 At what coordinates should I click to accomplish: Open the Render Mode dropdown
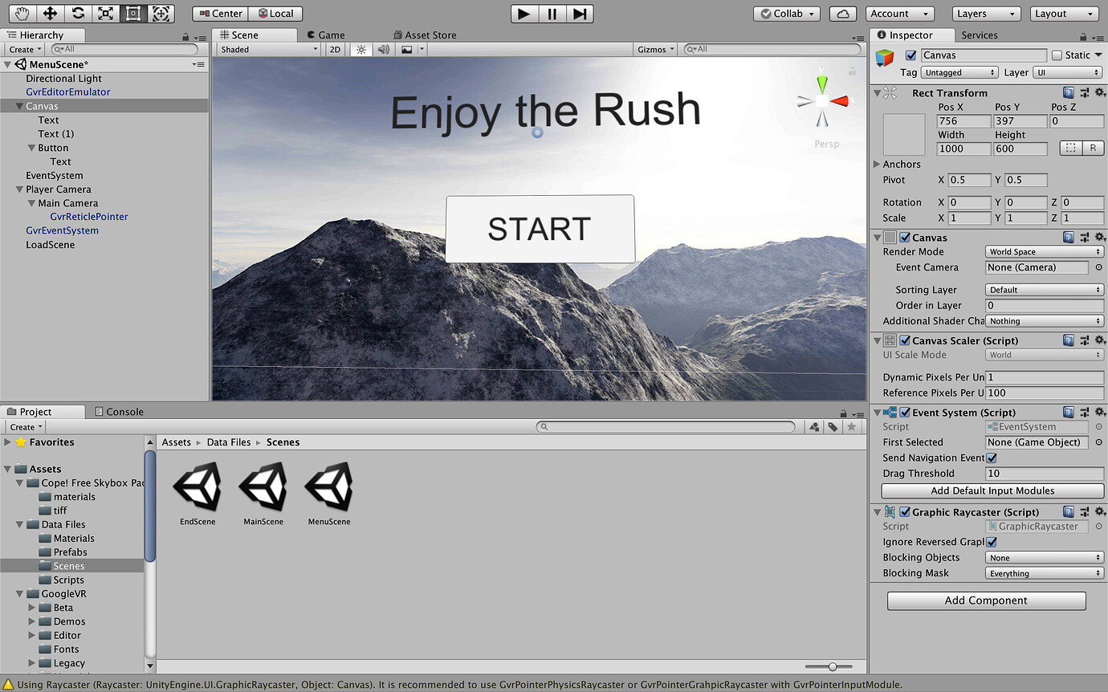[x=1044, y=251]
